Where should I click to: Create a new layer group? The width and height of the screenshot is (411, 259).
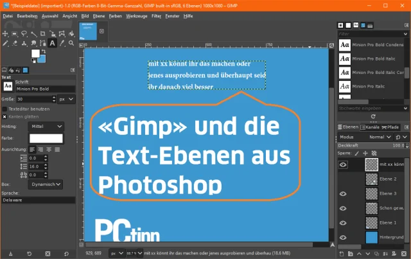click(x=350, y=254)
